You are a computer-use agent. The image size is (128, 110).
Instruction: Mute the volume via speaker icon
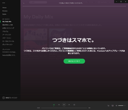(116, 106)
